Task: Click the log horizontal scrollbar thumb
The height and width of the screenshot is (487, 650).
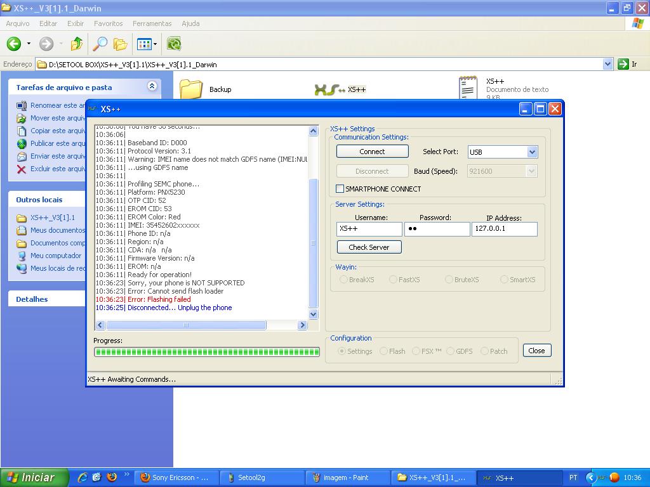Action: click(186, 325)
